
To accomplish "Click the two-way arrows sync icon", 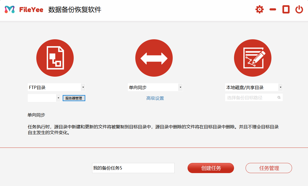I will pyautogui.click(x=154, y=58).
